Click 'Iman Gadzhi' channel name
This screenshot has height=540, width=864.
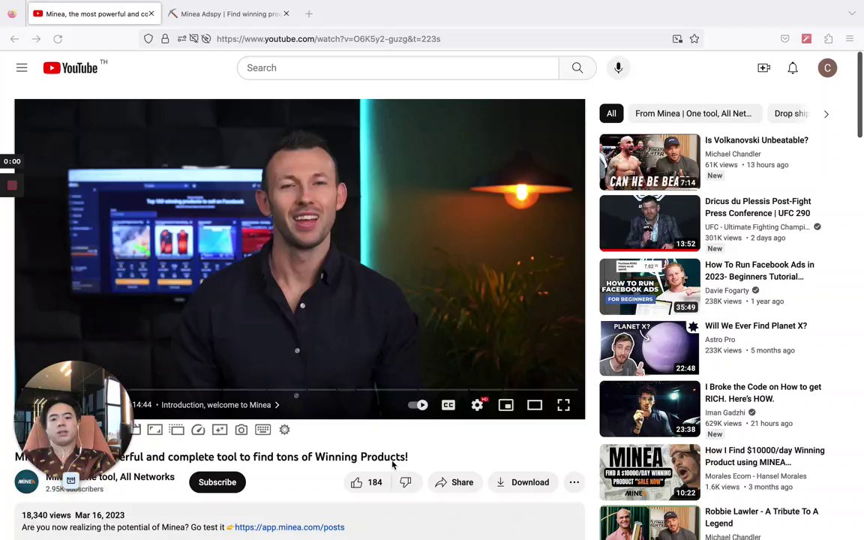[724, 412]
